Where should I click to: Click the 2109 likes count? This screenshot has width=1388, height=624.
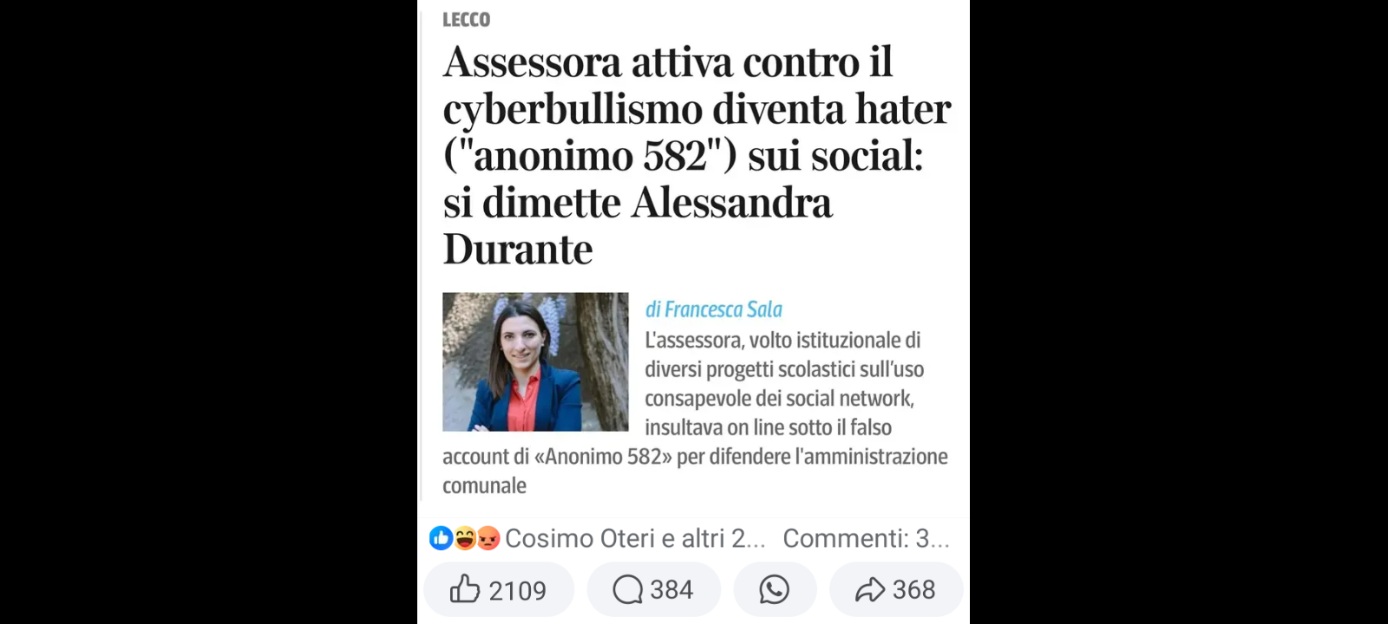tap(517, 590)
